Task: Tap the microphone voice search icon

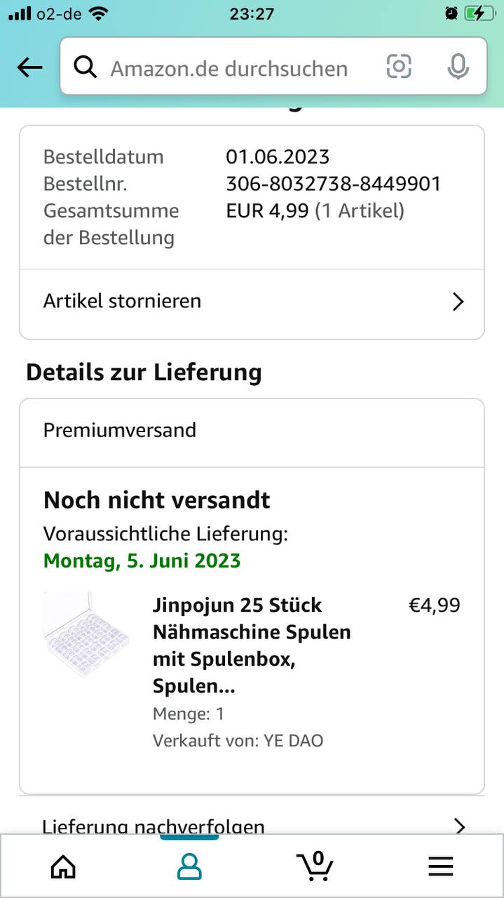Action: pyautogui.click(x=458, y=67)
